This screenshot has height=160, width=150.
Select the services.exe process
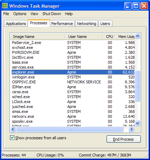click(73, 67)
